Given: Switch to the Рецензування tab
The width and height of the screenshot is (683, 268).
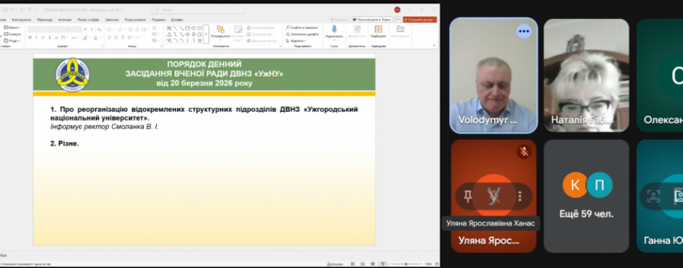Looking at the screenshot, I should click(135, 20).
